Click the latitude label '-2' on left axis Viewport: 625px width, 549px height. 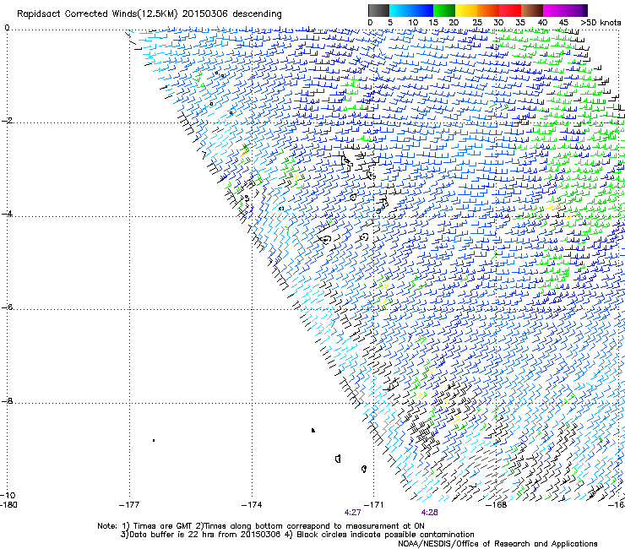point(7,121)
